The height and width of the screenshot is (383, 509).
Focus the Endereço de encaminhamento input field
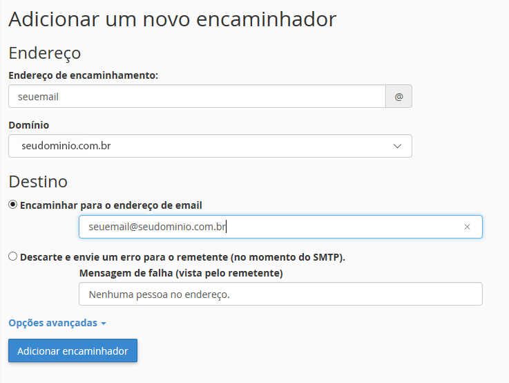coord(197,97)
